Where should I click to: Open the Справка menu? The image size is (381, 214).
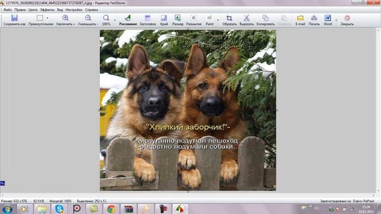[91, 10]
